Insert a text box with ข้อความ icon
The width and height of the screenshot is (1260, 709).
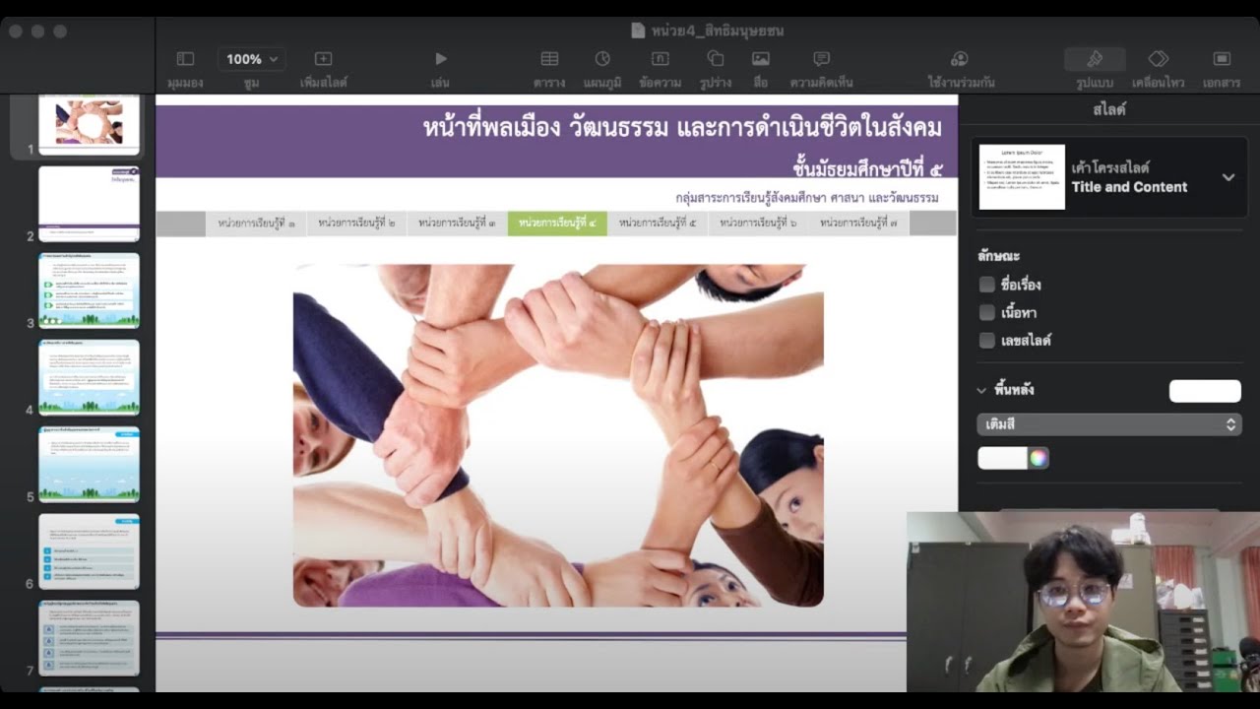pyautogui.click(x=660, y=59)
